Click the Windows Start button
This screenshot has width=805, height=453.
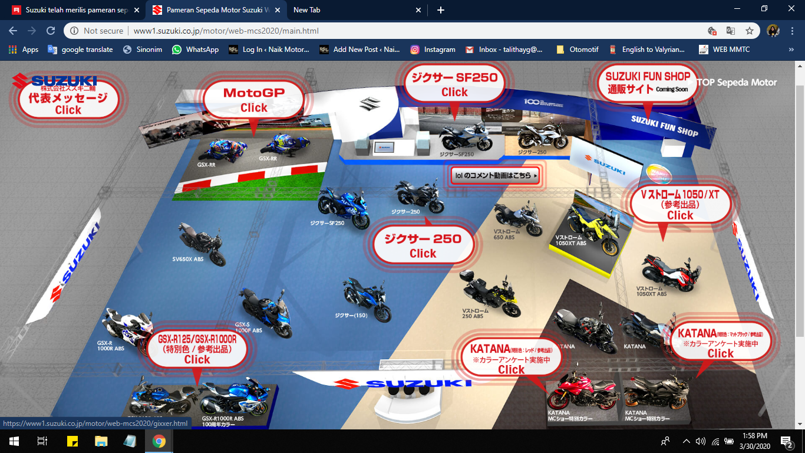[x=14, y=441]
